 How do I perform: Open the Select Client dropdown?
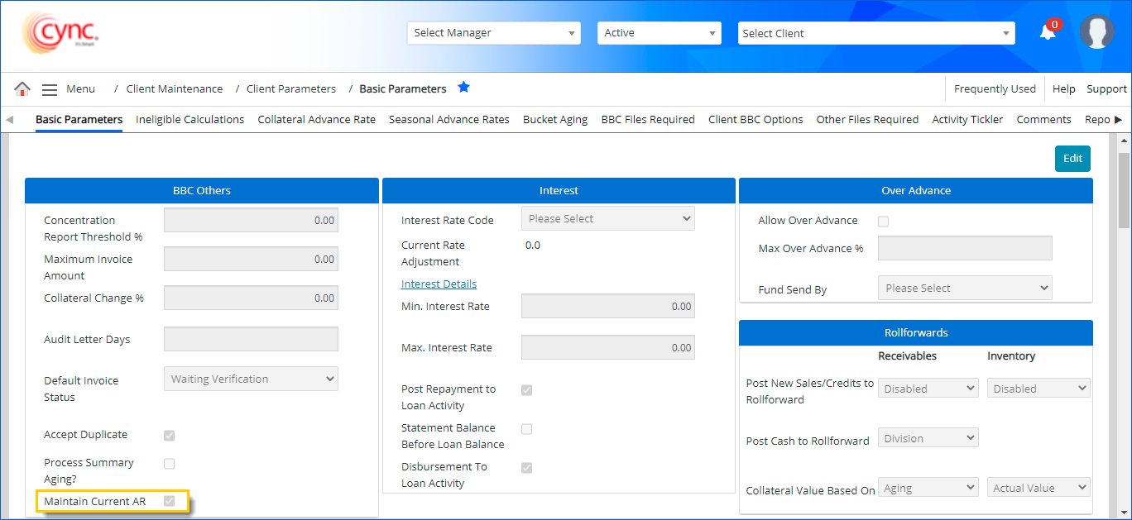875,33
